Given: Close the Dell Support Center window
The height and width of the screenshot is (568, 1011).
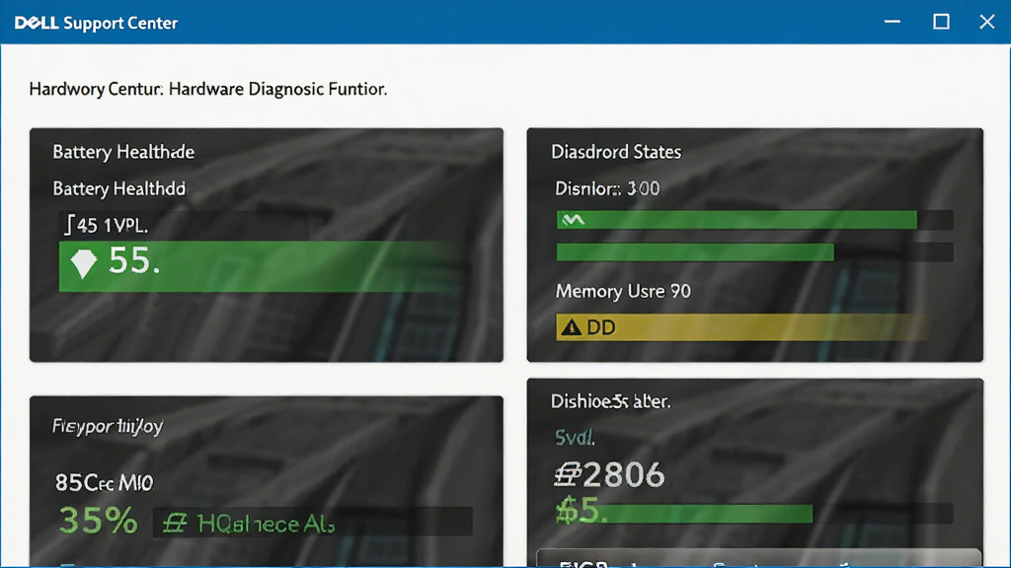Looking at the screenshot, I should 987,22.
